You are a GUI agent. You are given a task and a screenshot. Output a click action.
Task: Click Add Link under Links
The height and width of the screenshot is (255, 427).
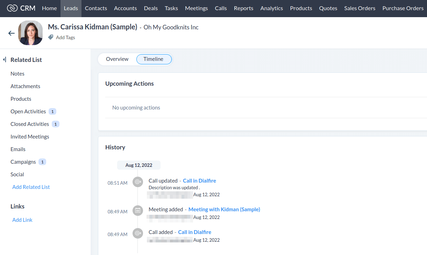tap(22, 220)
